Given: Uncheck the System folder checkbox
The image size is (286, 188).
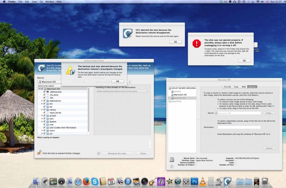Looking at the screenshot, I should [x=44, y=122].
